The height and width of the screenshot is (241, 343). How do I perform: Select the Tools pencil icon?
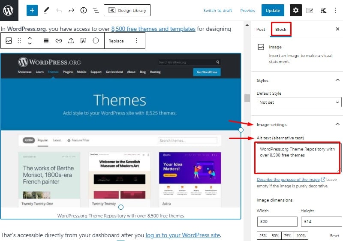pyautogui.click(x=46, y=10)
